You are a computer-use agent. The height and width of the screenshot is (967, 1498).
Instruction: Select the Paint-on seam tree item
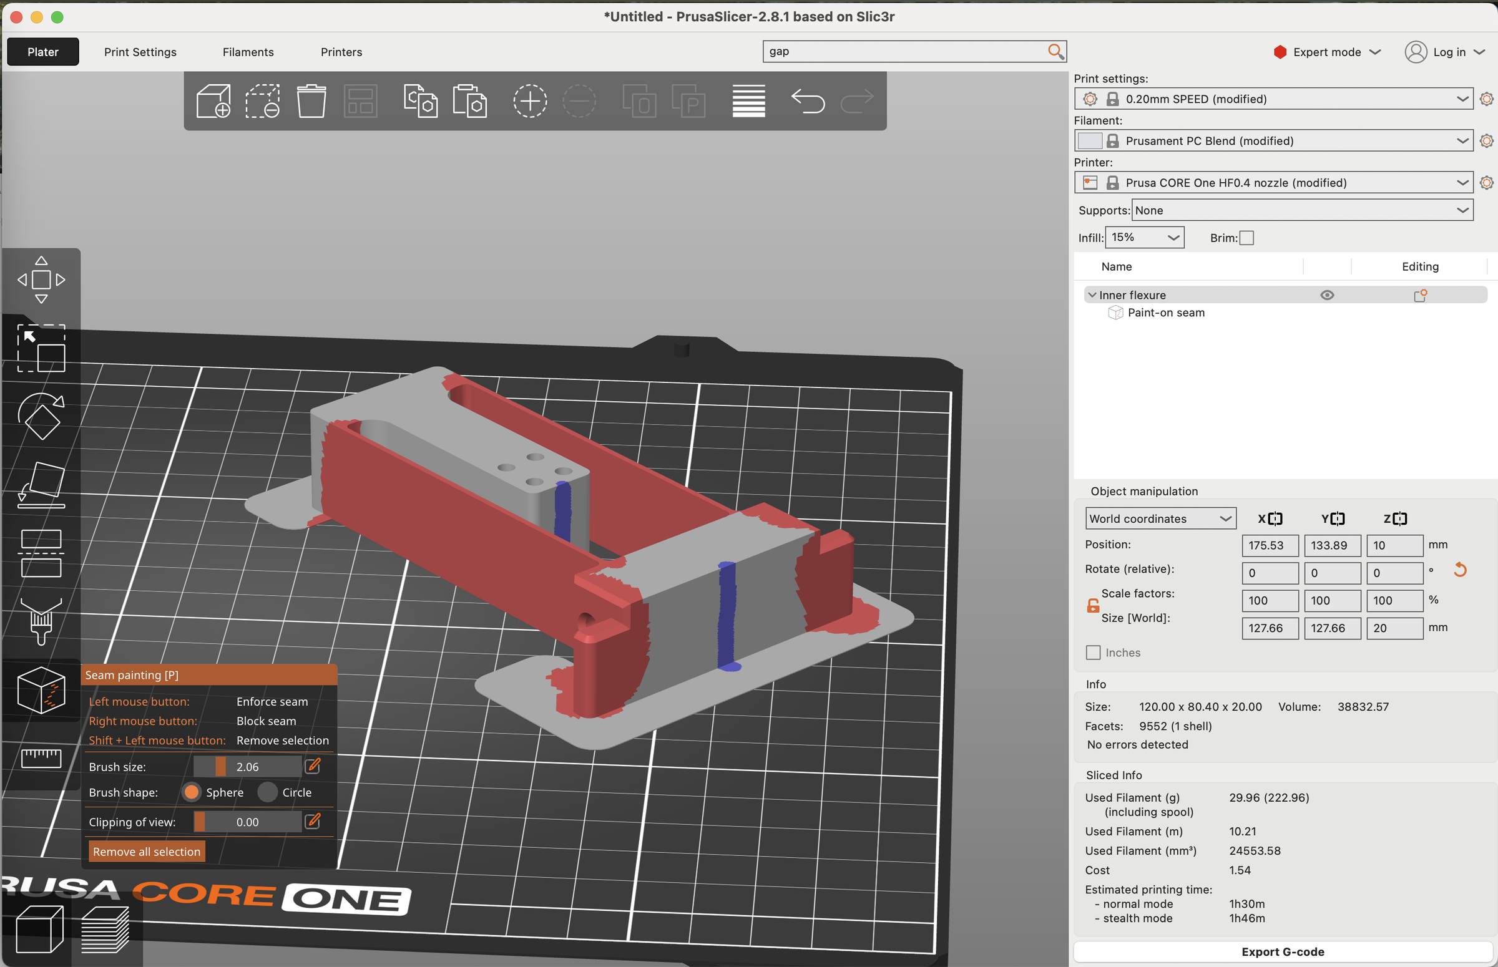[x=1166, y=313]
